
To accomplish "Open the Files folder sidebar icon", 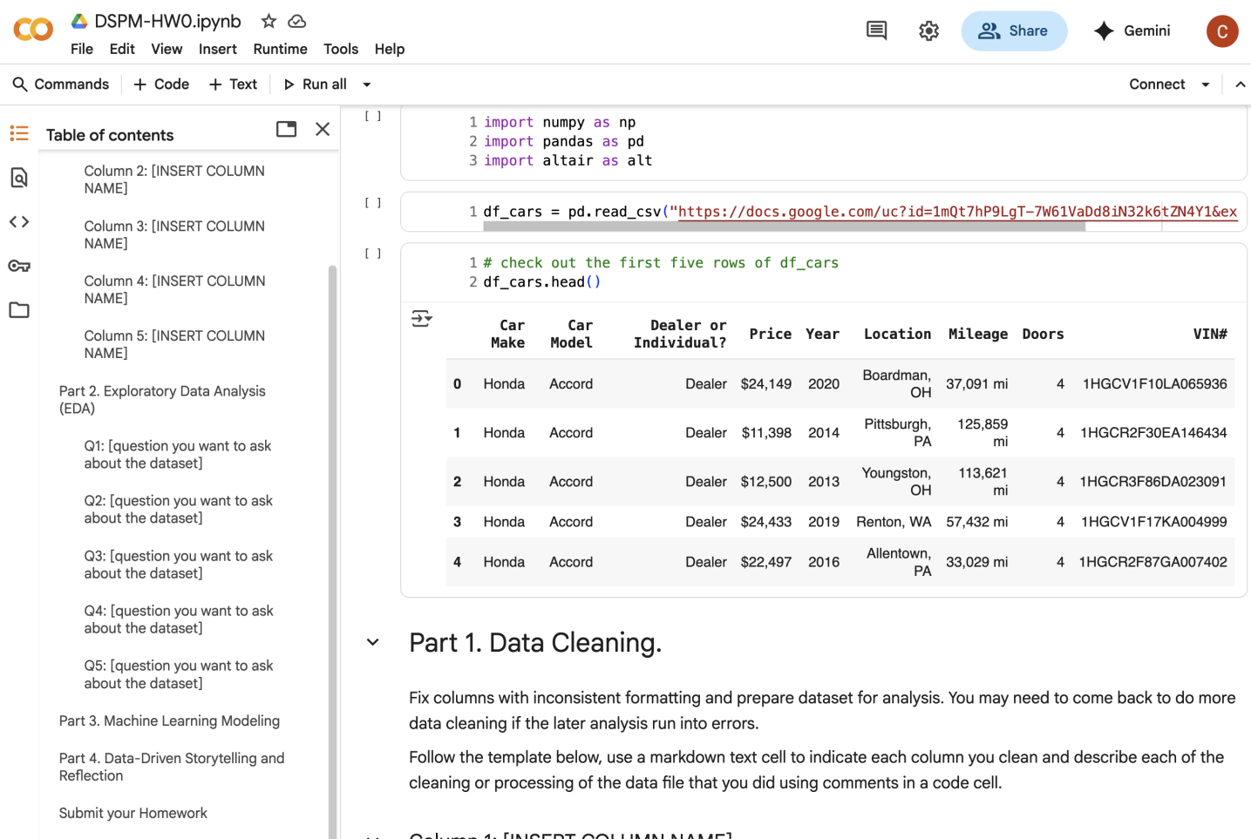I will click(x=19, y=310).
